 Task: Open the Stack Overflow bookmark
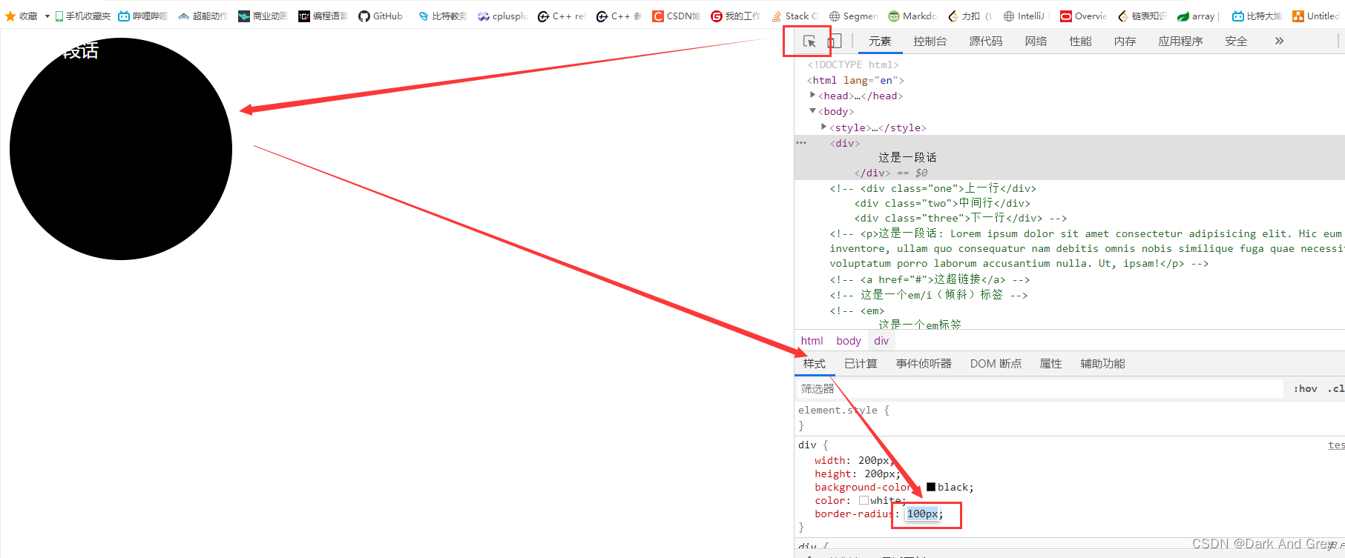[795, 16]
